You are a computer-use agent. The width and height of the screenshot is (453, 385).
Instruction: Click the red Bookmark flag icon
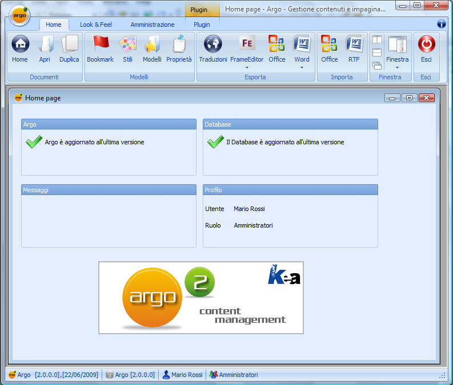(101, 44)
